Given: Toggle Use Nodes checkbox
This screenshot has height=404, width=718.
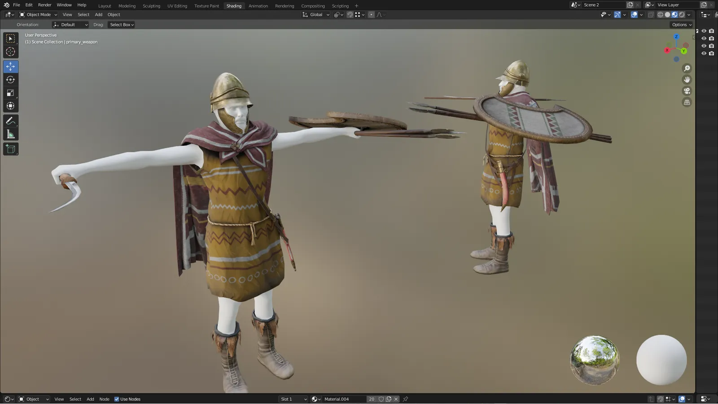Looking at the screenshot, I should pyautogui.click(x=117, y=399).
